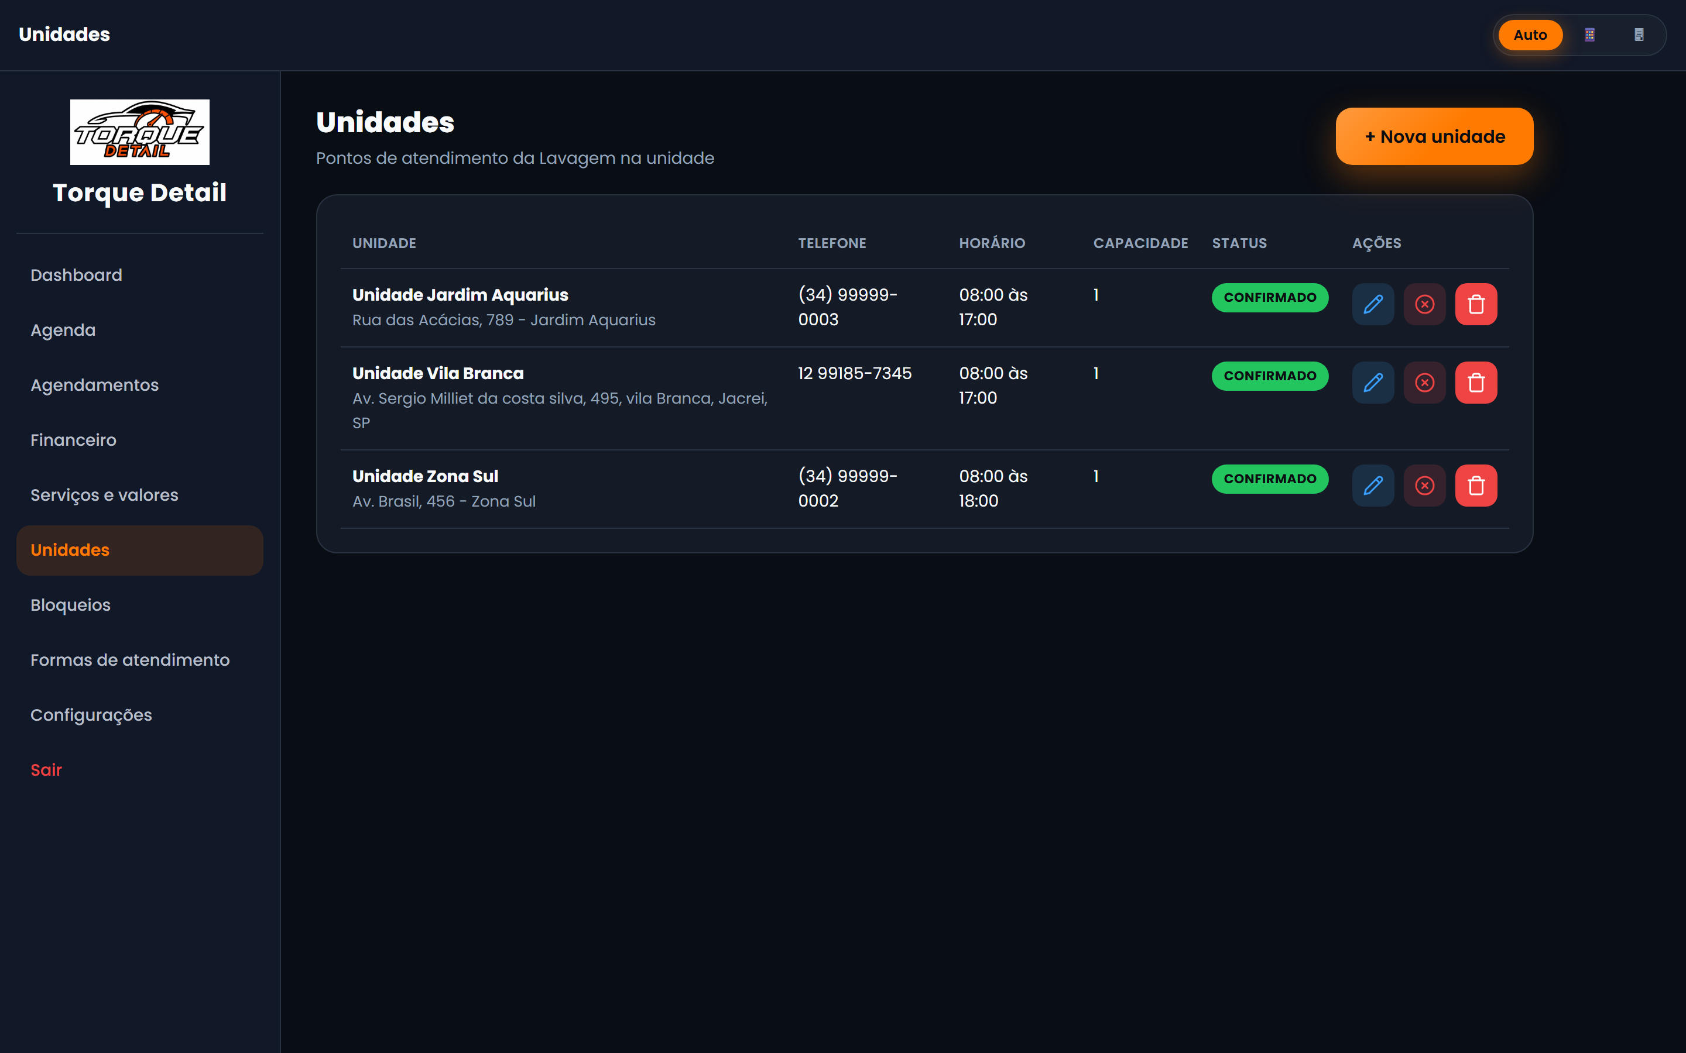Select the Unidade Jardim Aquarius name
Screen dimensions: 1686x1053
point(460,295)
